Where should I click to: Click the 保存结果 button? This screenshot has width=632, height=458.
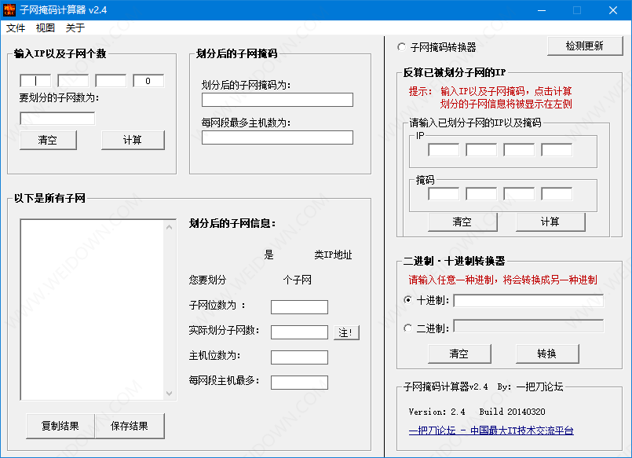[x=130, y=426]
